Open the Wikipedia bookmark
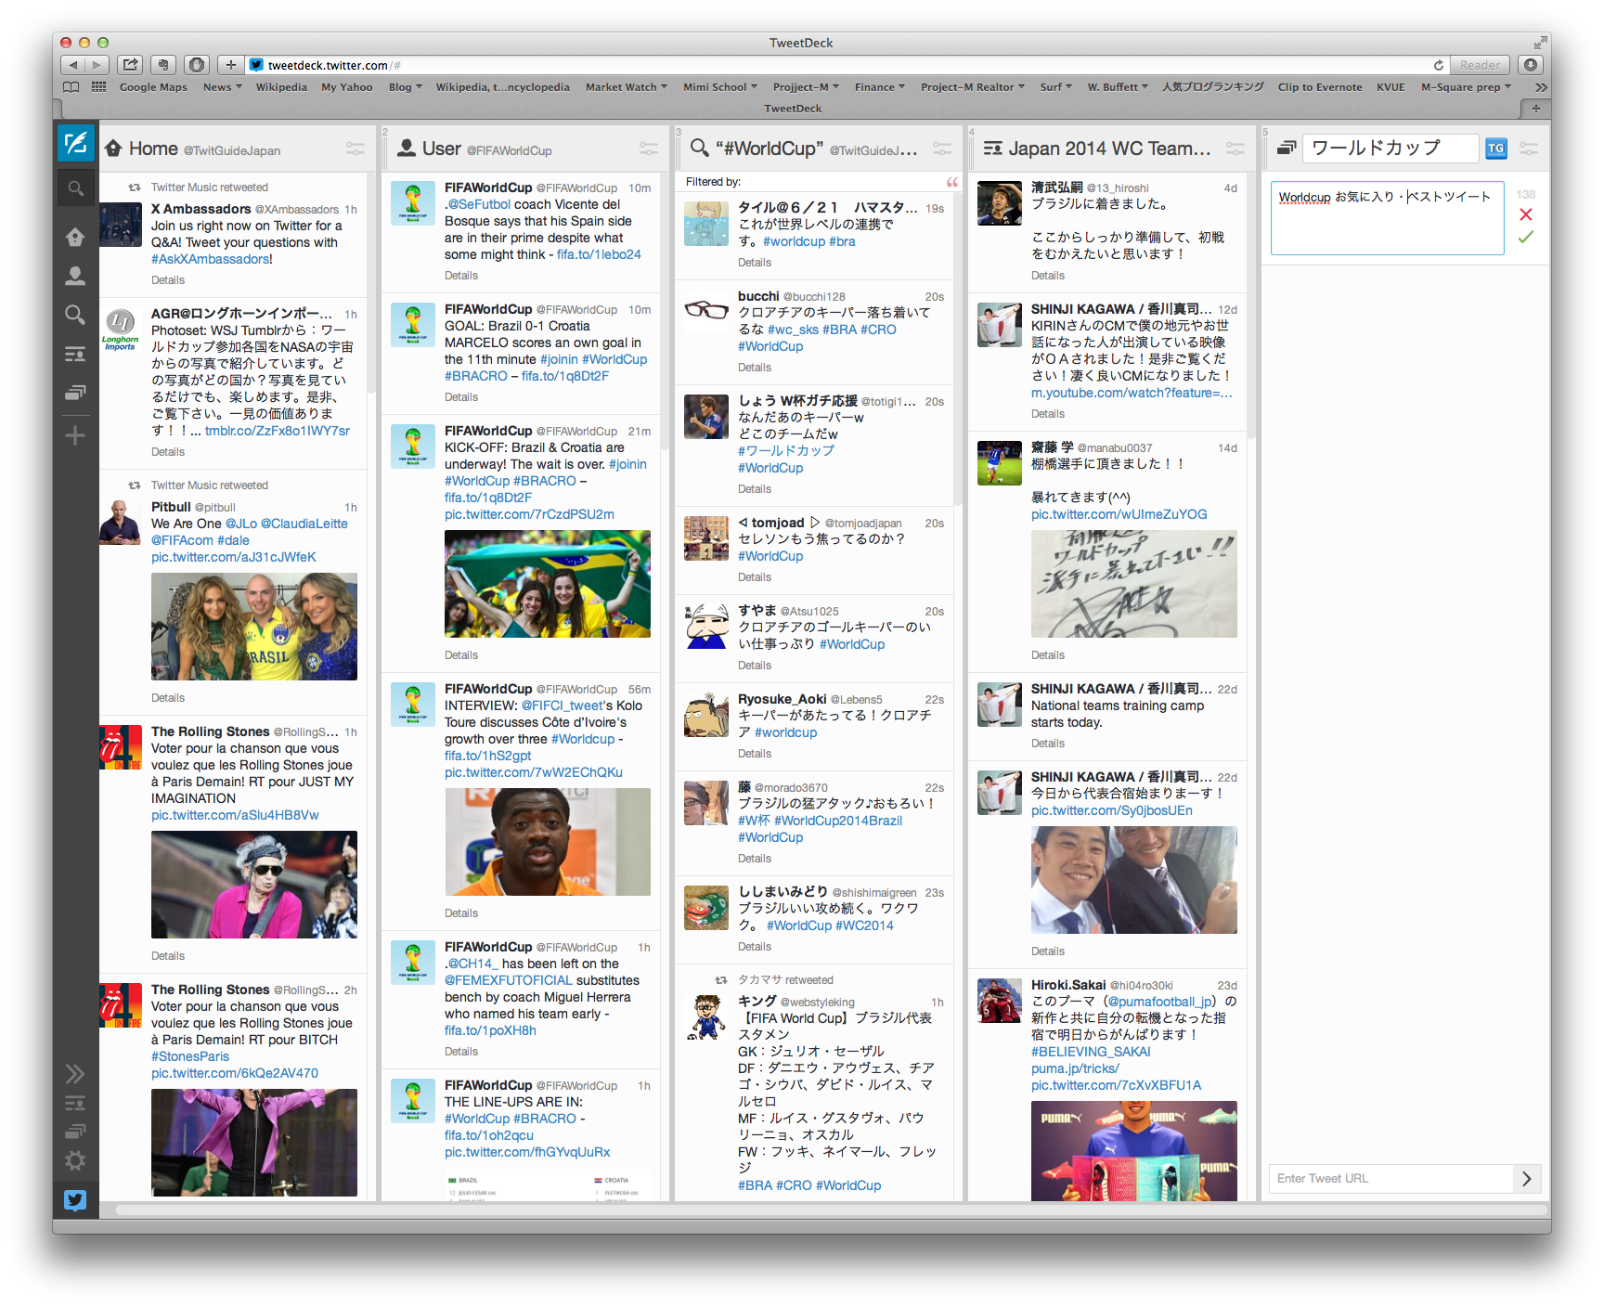The height and width of the screenshot is (1307, 1604). point(281,87)
